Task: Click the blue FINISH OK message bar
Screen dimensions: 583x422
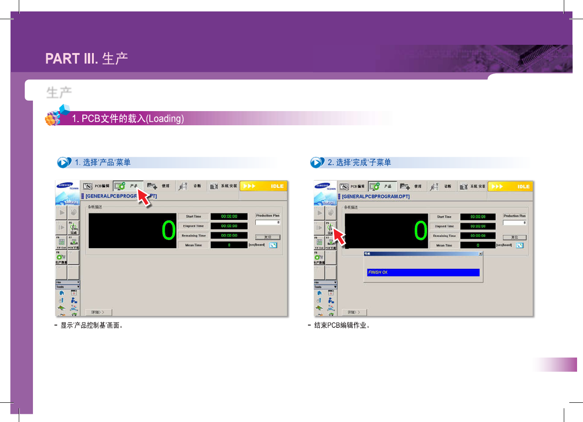Action: point(423,272)
